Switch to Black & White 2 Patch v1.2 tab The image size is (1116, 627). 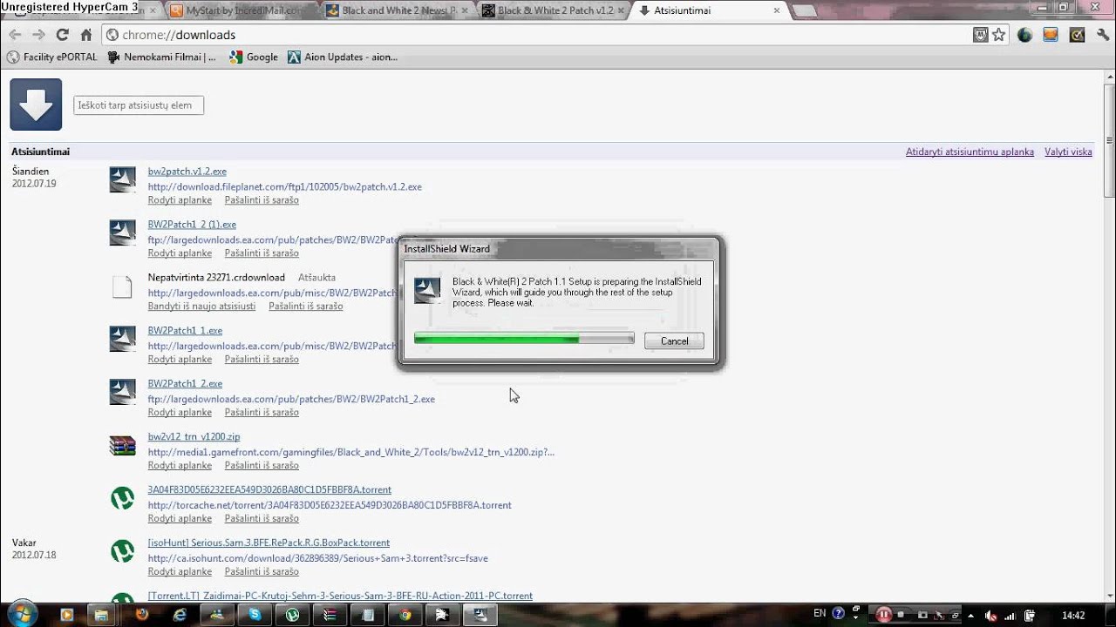coord(553,10)
